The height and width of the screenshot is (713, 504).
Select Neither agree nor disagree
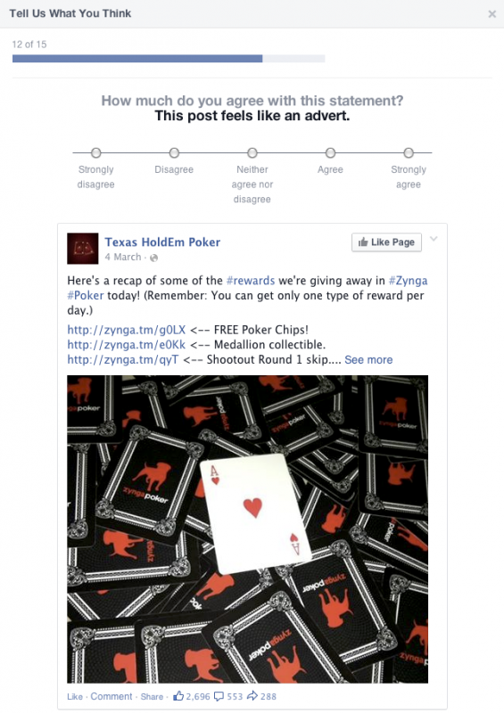click(x=252, y=152)
